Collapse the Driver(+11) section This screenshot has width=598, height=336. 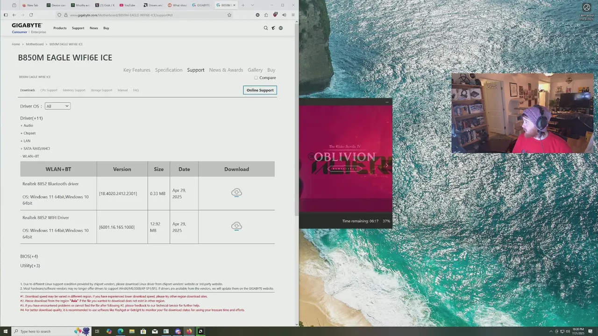point(31,118)
